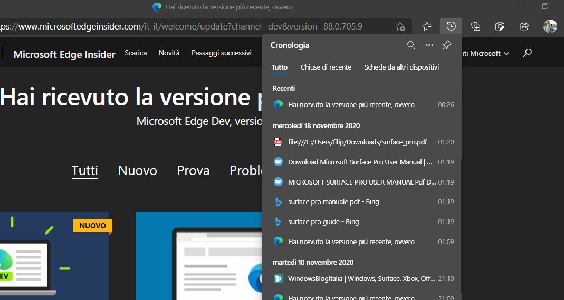
Task: Search within the Cronologia panel
Action: coord(411,45)
